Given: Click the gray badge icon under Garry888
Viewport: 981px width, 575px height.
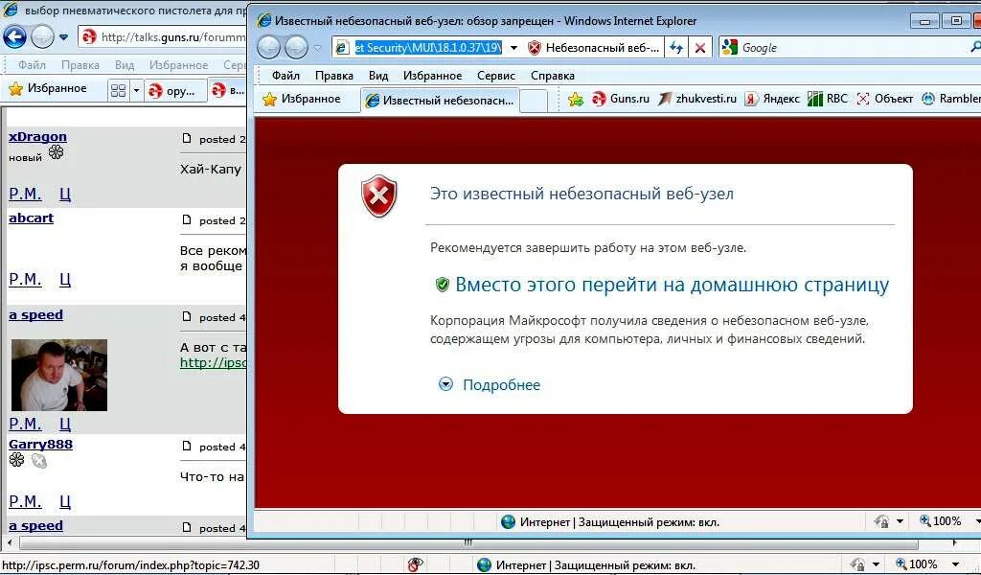Looking at the screenshot, I should (x=38, y=461).
